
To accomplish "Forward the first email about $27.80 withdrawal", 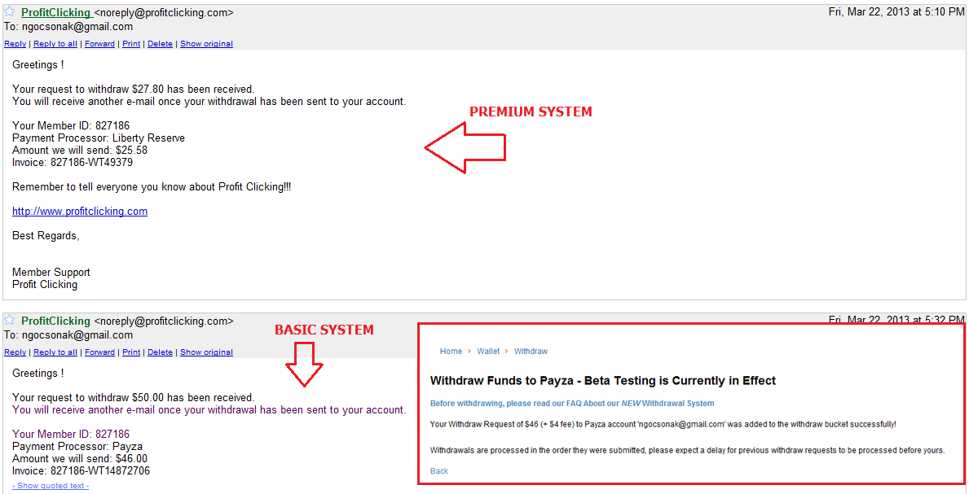I will point(99,44).
